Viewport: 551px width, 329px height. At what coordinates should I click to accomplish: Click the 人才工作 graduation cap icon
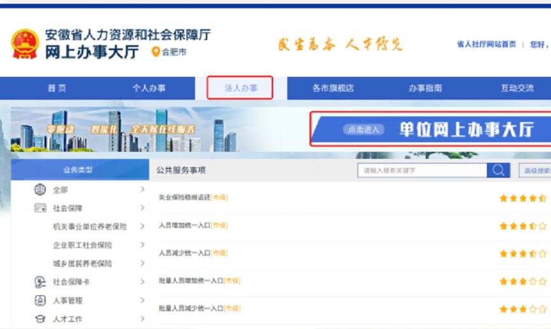pyautogui.click(x=40, y=319)
